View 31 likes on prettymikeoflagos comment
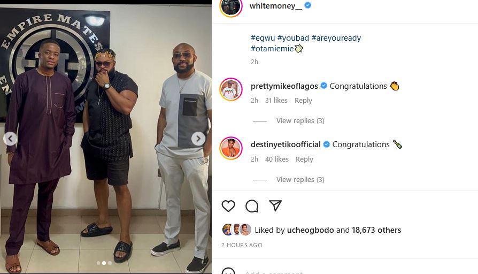 point(276,101)
